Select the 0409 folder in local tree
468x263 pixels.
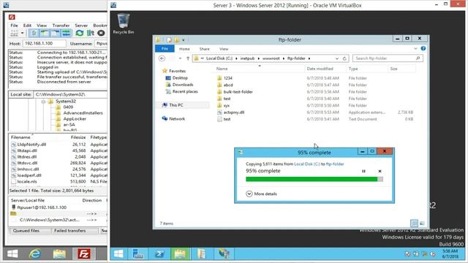pos(68,107)
